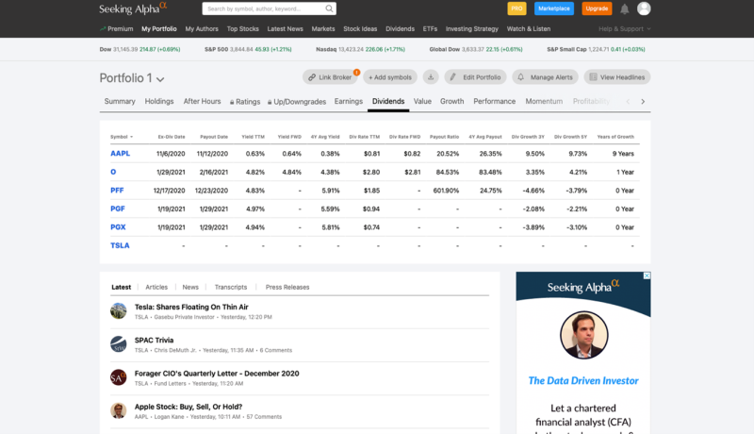The width and height of the screenshot is (754, 434).
Task: Click the orange Upgrade button
Action: coord(597,8)
